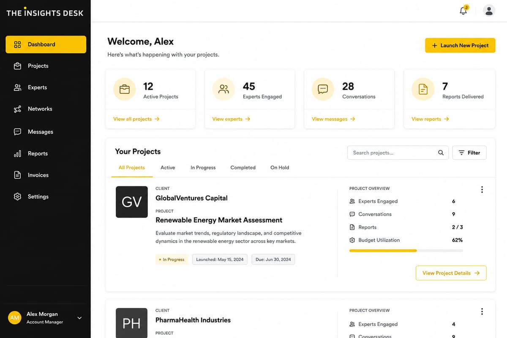Open PharmaHealth Industries three-dot menu
Image resolution: width=507 pixels, height=338 pixels.
[x=482, y=311]
